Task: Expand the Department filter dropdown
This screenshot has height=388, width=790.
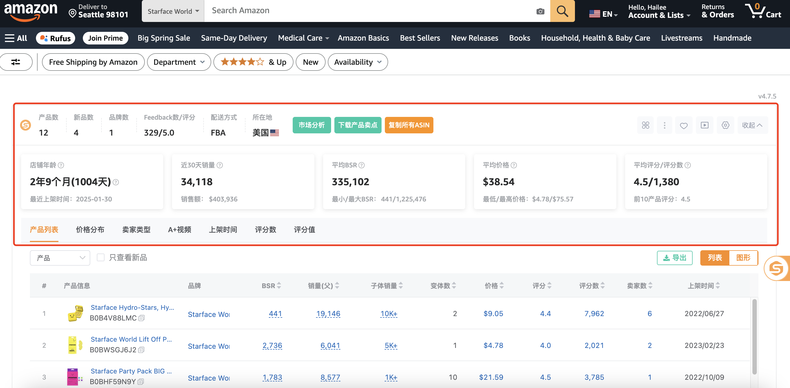Action: pyautogui.click(x=179, y=62)
